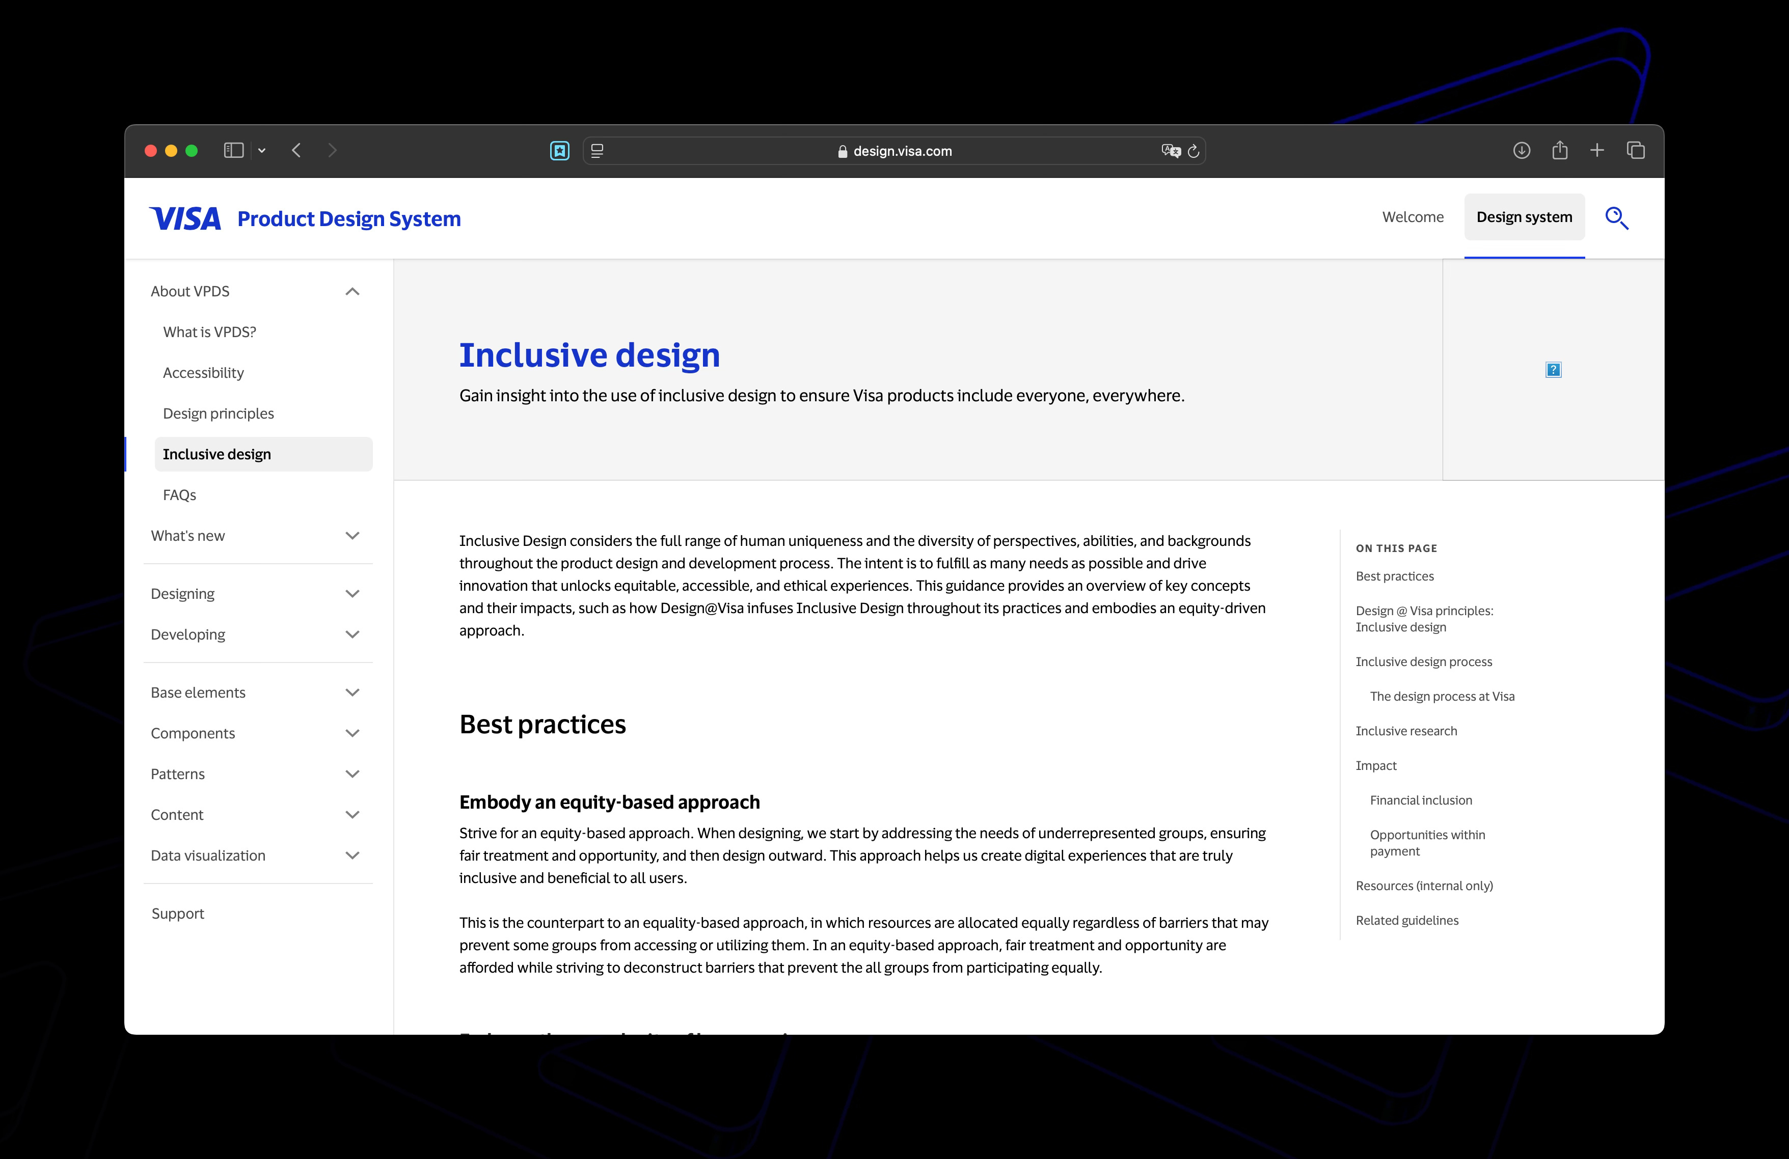Jump to The design process at Visa
1789x1159 pixels.
point(1442,697)
